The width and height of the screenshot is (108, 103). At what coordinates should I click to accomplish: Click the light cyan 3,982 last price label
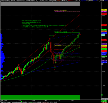point(103,35)
